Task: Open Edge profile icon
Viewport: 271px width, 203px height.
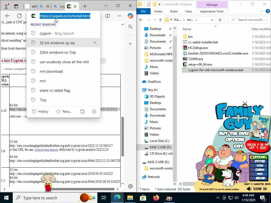Action: point(6,6)
